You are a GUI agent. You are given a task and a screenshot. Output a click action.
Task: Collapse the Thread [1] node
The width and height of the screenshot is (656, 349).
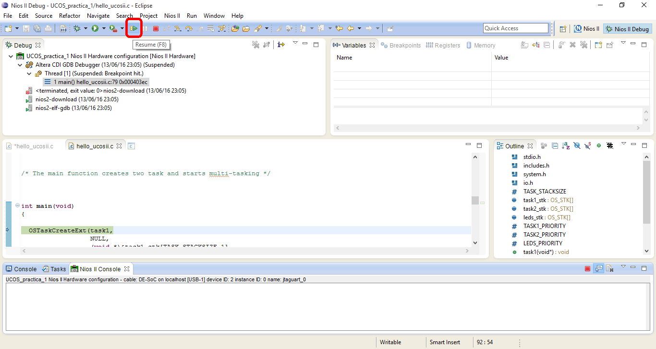click(x=29, y=73)
